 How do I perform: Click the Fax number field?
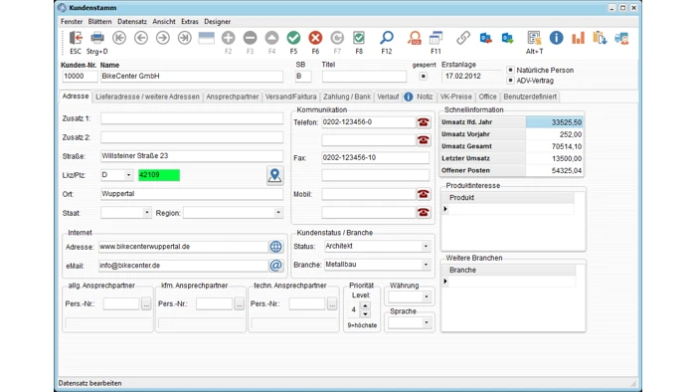pyautogui.click(x=375, y=157)
